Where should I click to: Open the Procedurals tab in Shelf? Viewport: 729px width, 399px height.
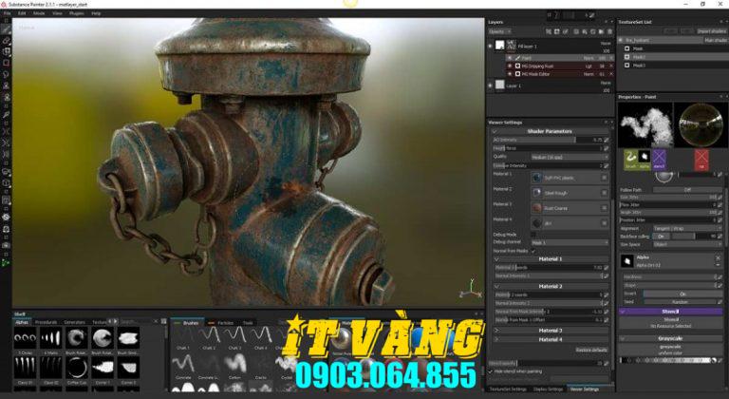(46, 322)
